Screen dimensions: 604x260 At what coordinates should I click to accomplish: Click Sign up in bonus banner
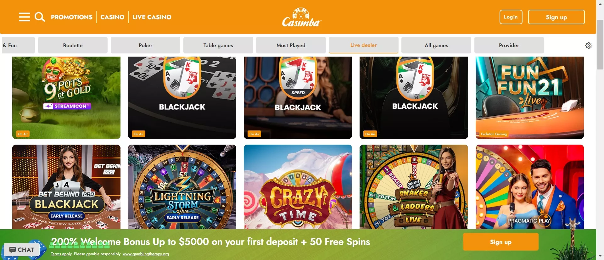point(501,242)
